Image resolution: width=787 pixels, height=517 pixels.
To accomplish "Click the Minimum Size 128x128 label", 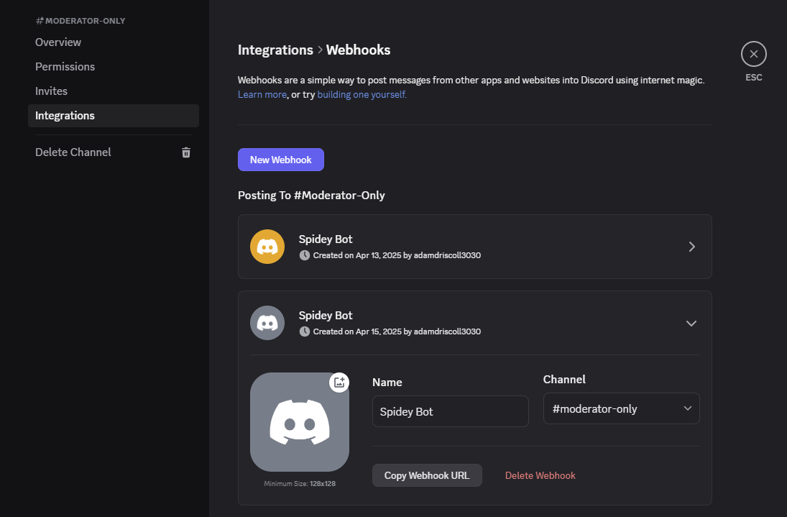I will pos(300,483).
